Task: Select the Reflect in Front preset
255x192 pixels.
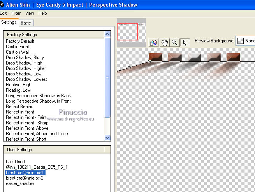Action: coord(20,112)
